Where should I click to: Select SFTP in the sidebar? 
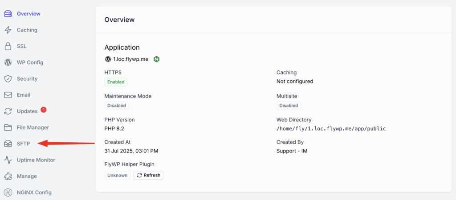click(x=23, y=144)
